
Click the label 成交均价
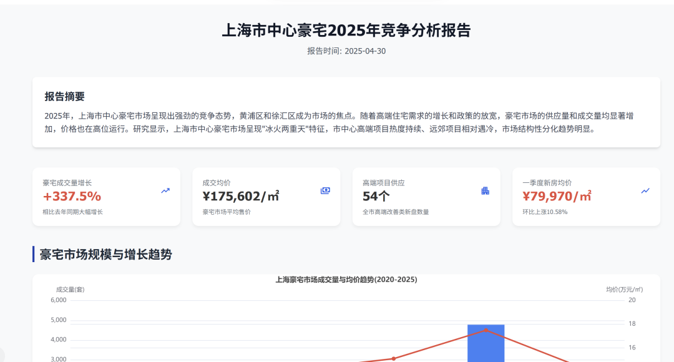[217, 183]
